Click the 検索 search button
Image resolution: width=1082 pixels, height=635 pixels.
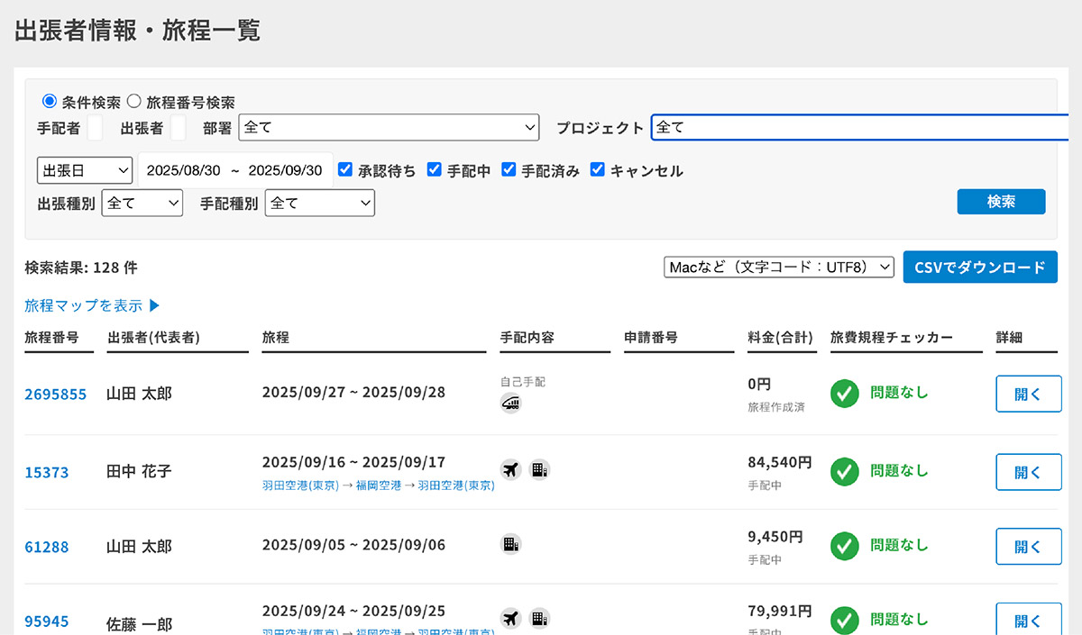(x=1001, y=202)
